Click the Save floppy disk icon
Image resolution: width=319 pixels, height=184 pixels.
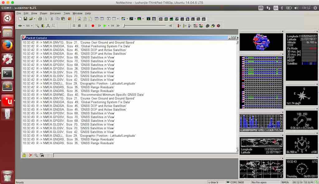click(25, 19)
